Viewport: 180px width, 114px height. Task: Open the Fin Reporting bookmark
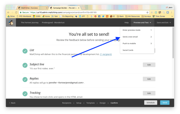[x=66, y=16]
